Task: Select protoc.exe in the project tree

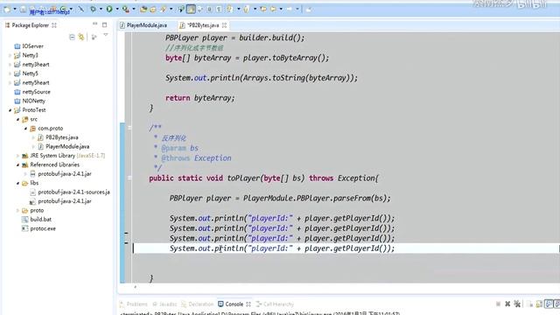Action: tap(38, 228)
